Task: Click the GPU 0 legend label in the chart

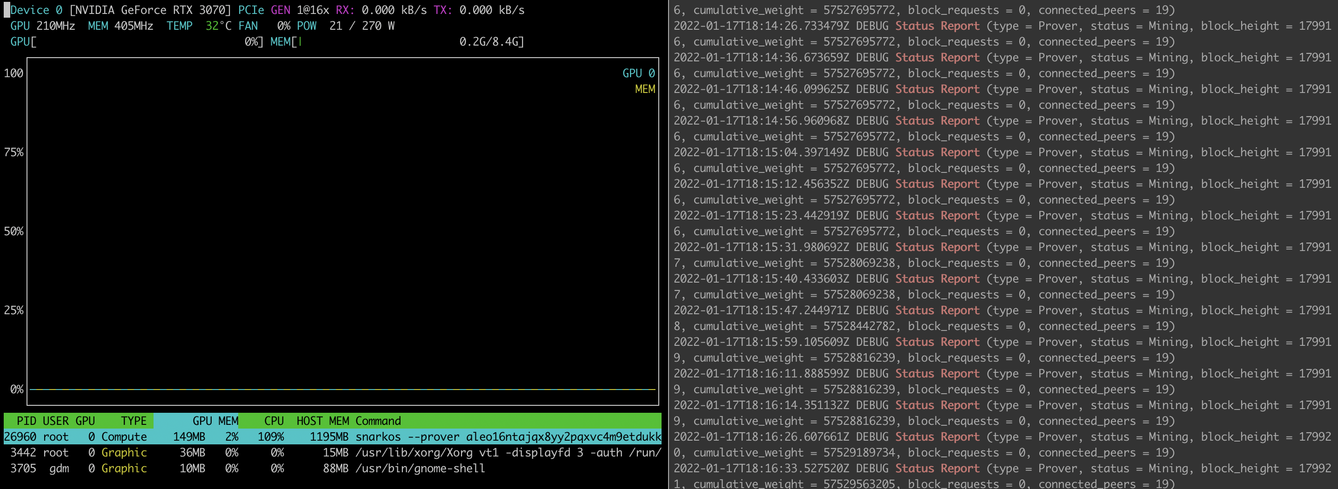Action: (639, 73)
